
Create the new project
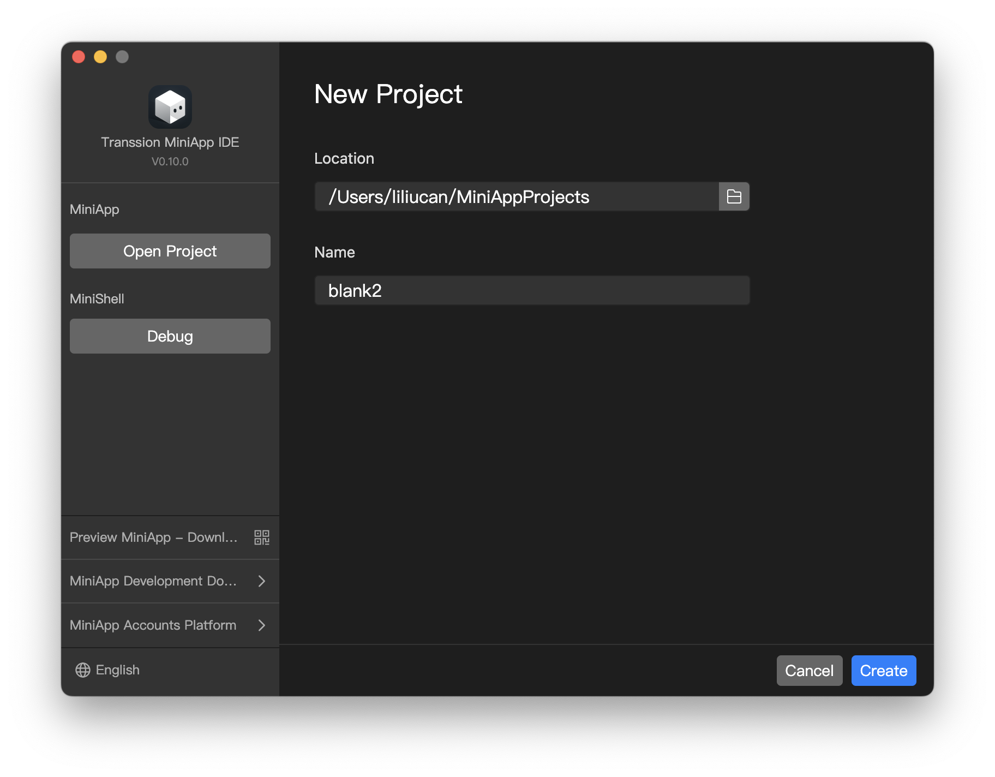click(x=884, y=671)
